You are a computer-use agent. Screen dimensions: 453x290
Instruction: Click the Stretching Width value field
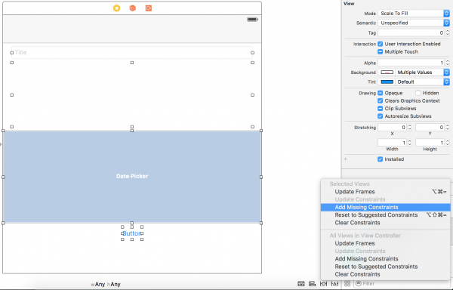pyautogui.click(x=393, y=143)
